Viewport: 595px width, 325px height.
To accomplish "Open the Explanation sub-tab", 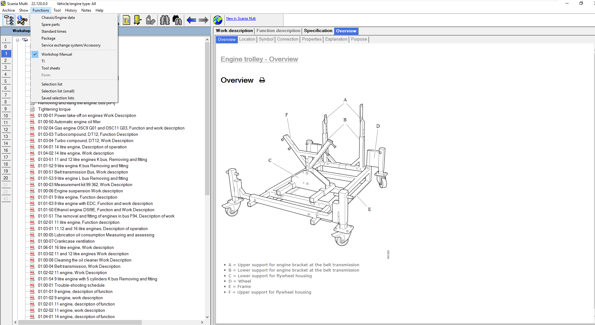I will tap(336, 39).
